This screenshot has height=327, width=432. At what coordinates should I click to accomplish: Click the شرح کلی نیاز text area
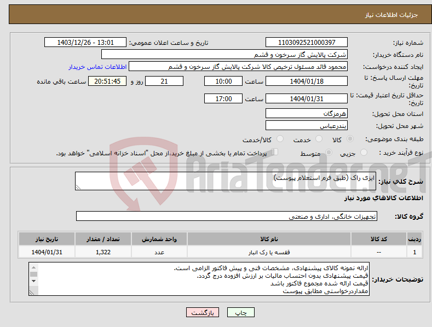(x=226, y=181)
